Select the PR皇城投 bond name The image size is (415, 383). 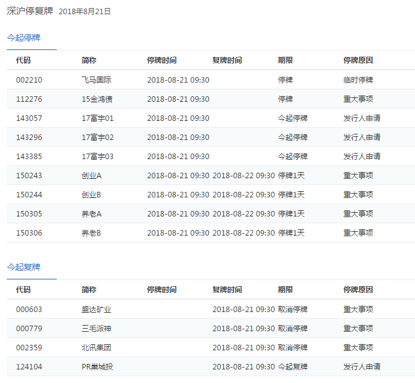[x=97, y=367]
